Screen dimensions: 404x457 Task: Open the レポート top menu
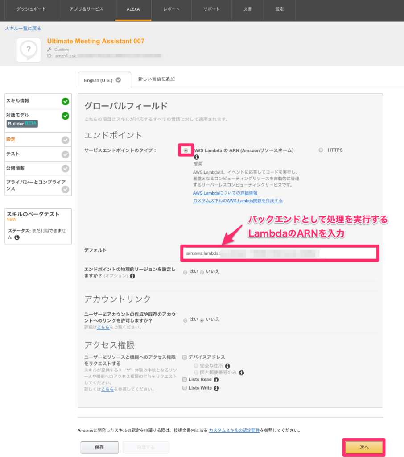pyautogui.click(x=171, y=9)
